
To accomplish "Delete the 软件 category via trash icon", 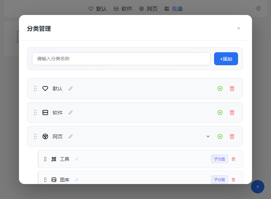I will click(x=232, y=112).
